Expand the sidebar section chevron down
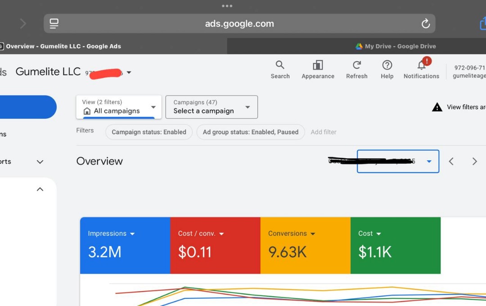This screenshot has height=306, width=486. [x=40, y=162]
